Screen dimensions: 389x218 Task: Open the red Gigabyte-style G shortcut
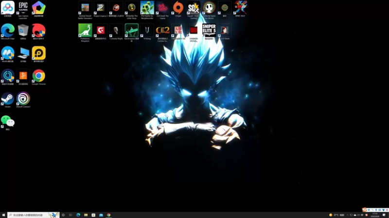[101, 31]
